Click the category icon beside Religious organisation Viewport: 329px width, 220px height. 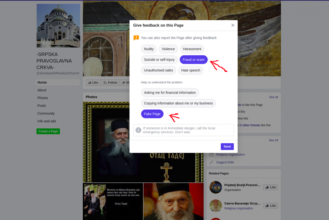(x=211, y=155)
